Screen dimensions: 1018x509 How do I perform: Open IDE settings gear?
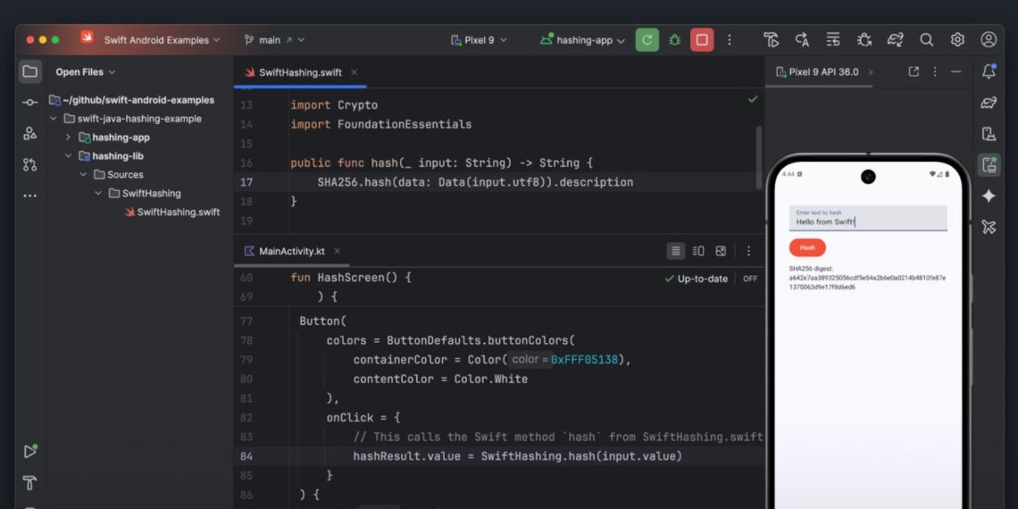[x=957, y=40]
